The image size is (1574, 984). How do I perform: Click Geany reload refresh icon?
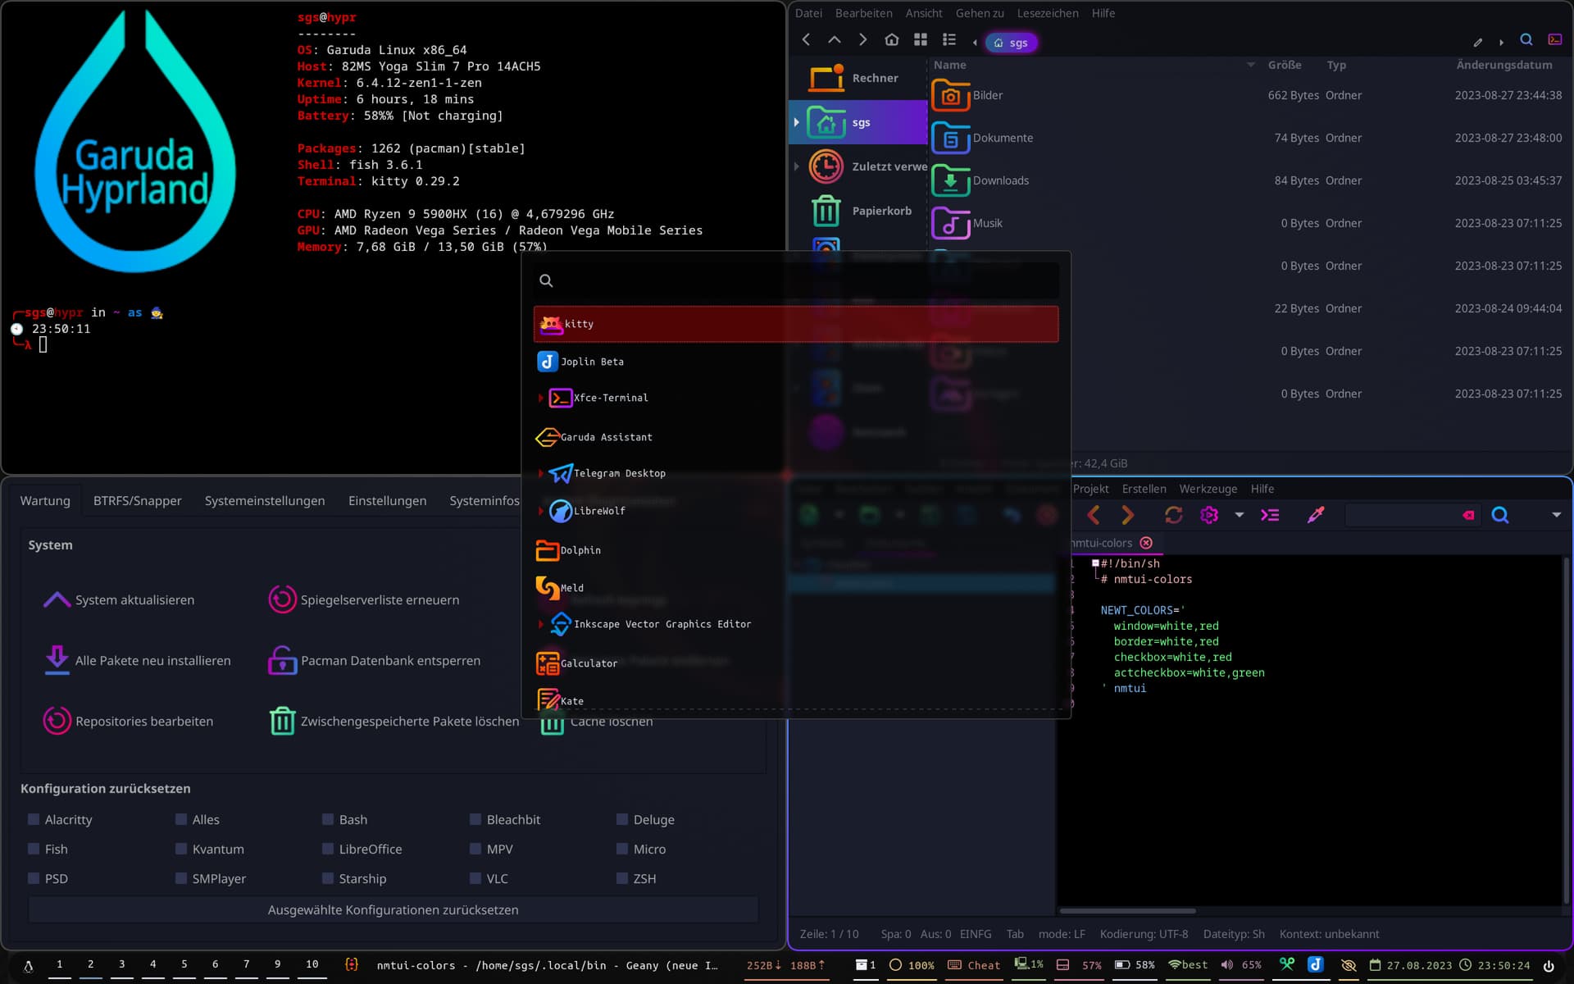1173,515
